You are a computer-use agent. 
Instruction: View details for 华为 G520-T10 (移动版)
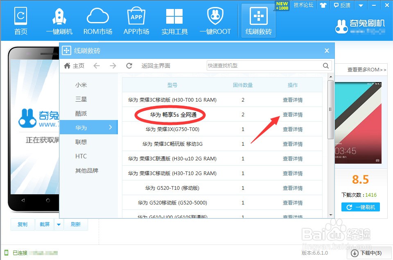click(x=292, y=188)
